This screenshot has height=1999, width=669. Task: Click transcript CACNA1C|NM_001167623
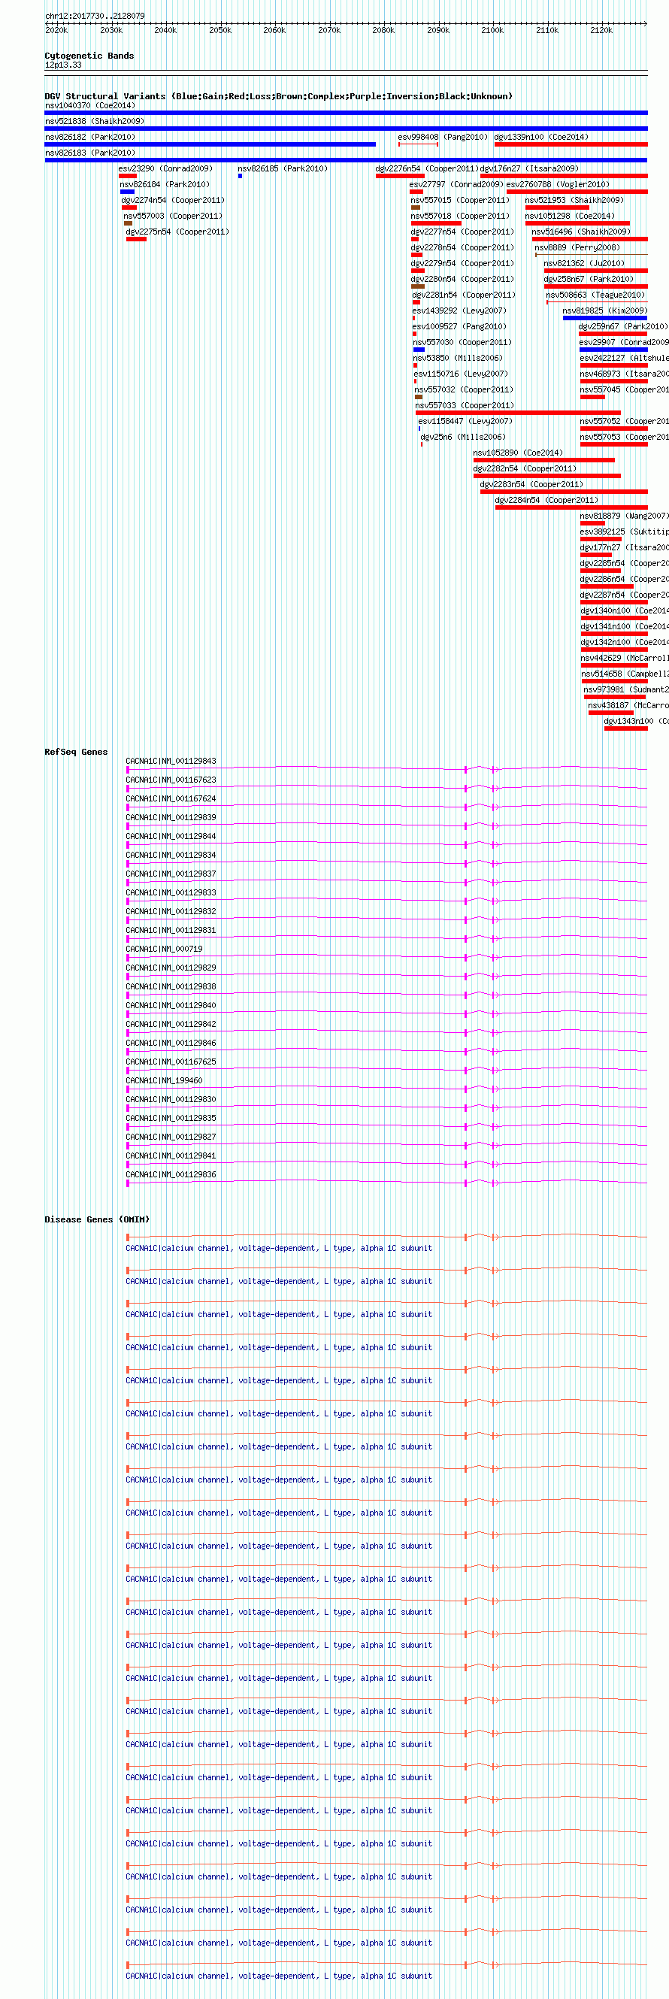171,780
